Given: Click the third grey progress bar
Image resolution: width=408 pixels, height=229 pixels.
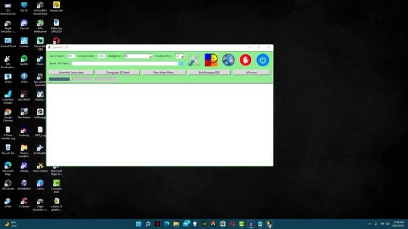Looking at the screenshot, I should pos(106,79).
